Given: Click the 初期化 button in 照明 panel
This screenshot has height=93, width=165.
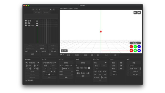Looking at the screenshot, I should click(x=83, y=63).
